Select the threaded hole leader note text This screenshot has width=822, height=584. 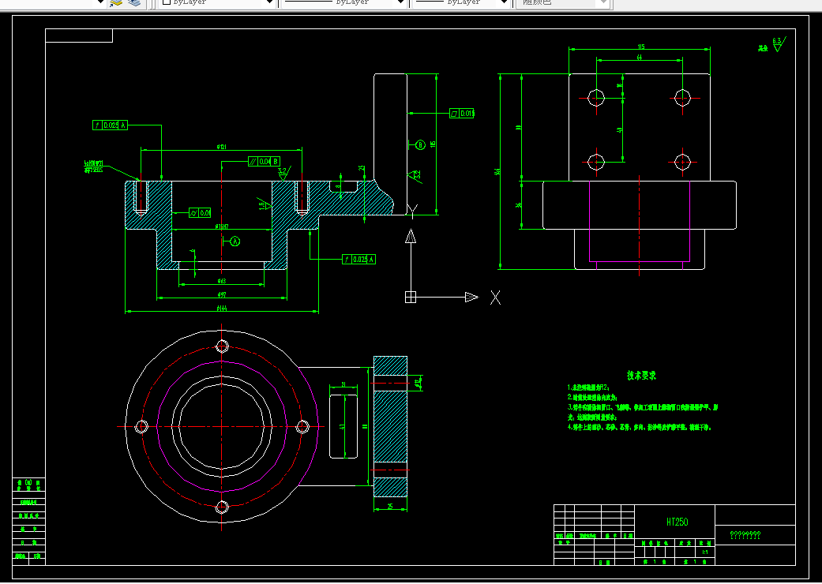click(94, 167)
